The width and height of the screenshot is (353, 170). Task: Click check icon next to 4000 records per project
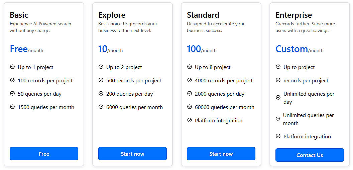coord(190,80)
